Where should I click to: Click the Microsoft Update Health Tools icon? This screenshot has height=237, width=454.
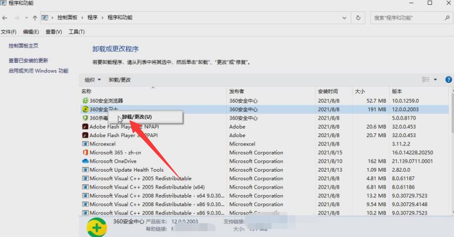pyautogui.click(x=85, y=170)
